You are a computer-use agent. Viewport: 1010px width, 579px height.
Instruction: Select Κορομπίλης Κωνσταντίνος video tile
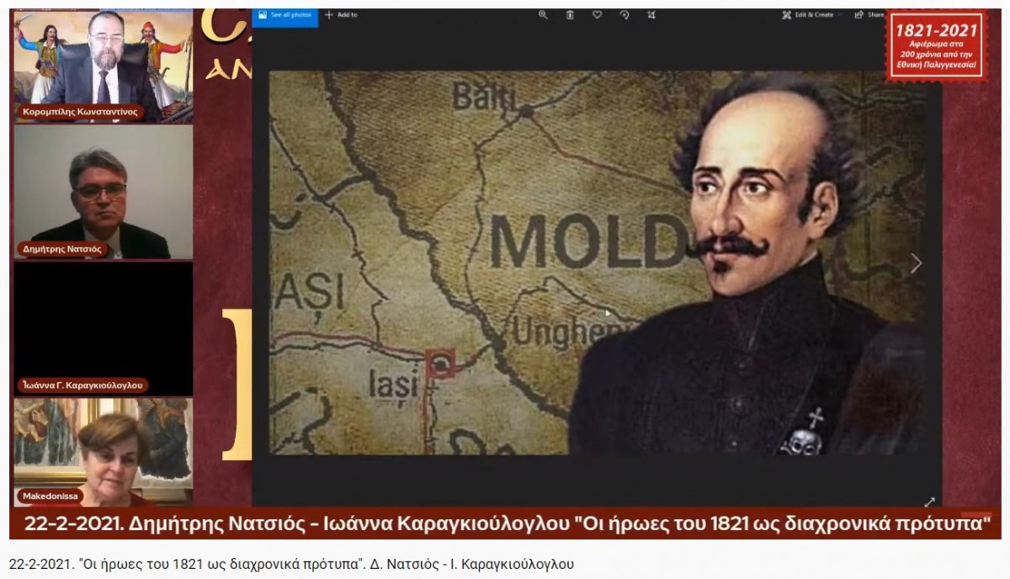pos(104,66)
